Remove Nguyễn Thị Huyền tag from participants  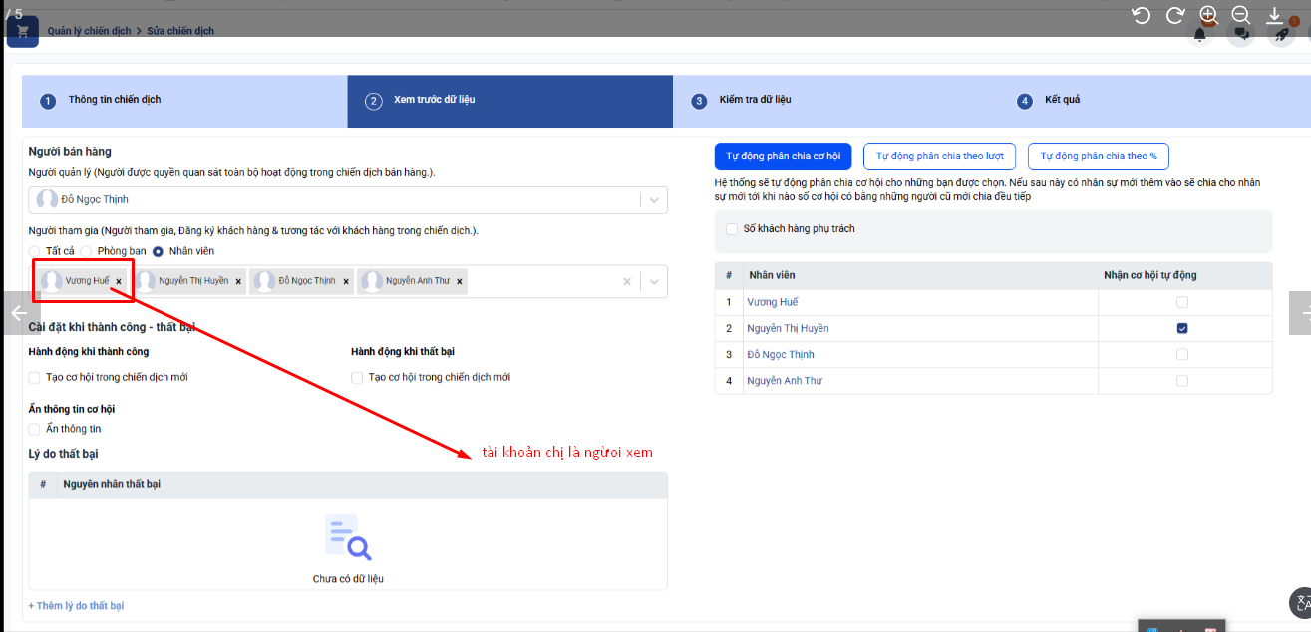pyautogui.click(x=238, y=282)
